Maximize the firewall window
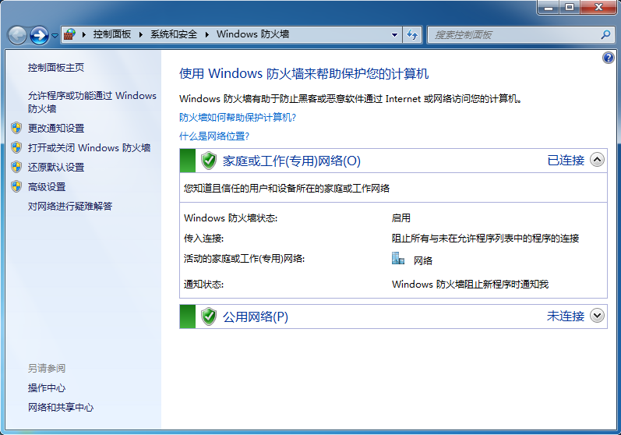 pyautogui.click(x=570, y=8)
